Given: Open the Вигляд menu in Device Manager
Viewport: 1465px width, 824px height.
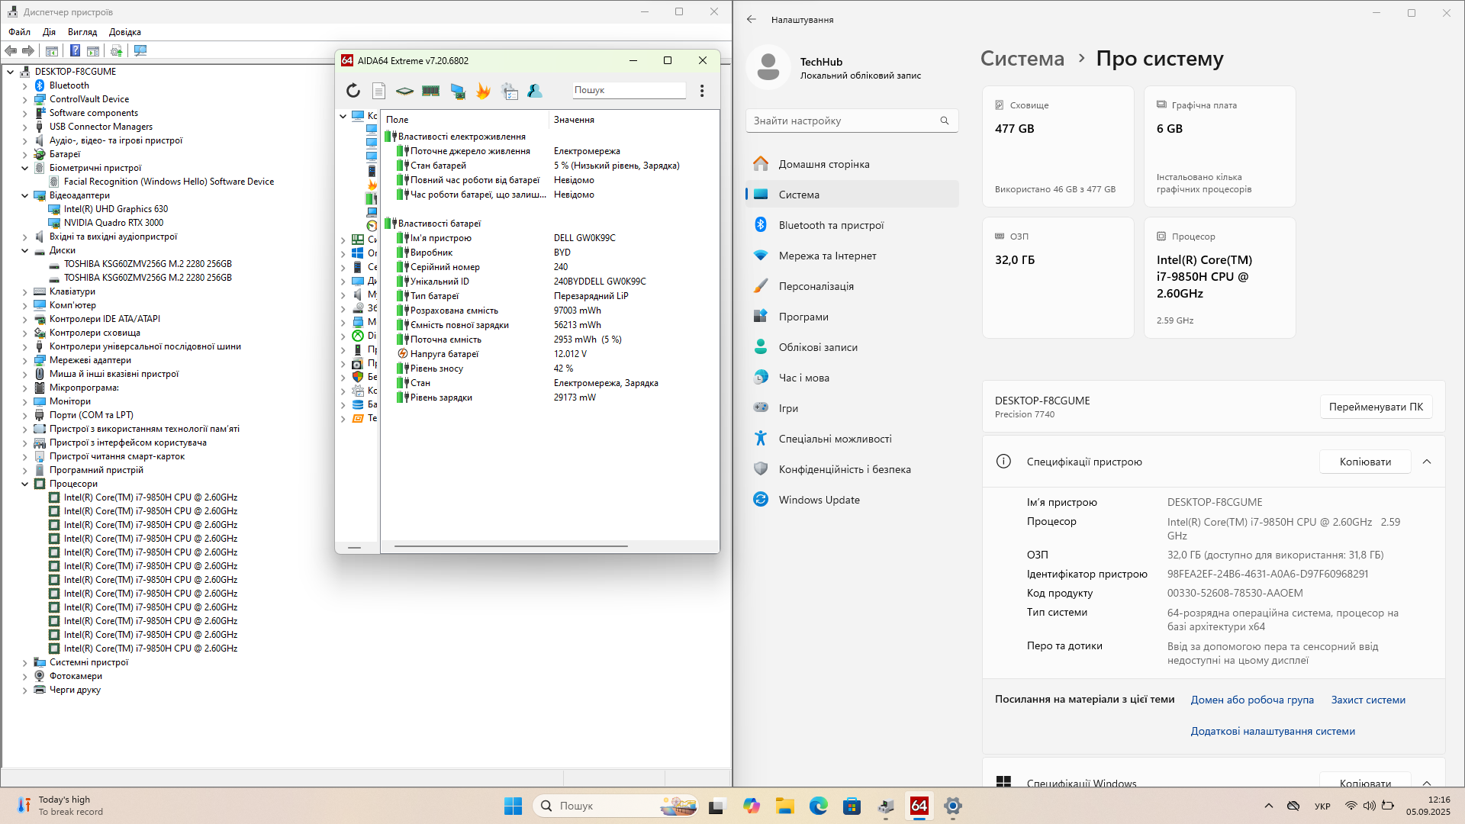Looking at the screenshot, I should (x=82, y=32).
